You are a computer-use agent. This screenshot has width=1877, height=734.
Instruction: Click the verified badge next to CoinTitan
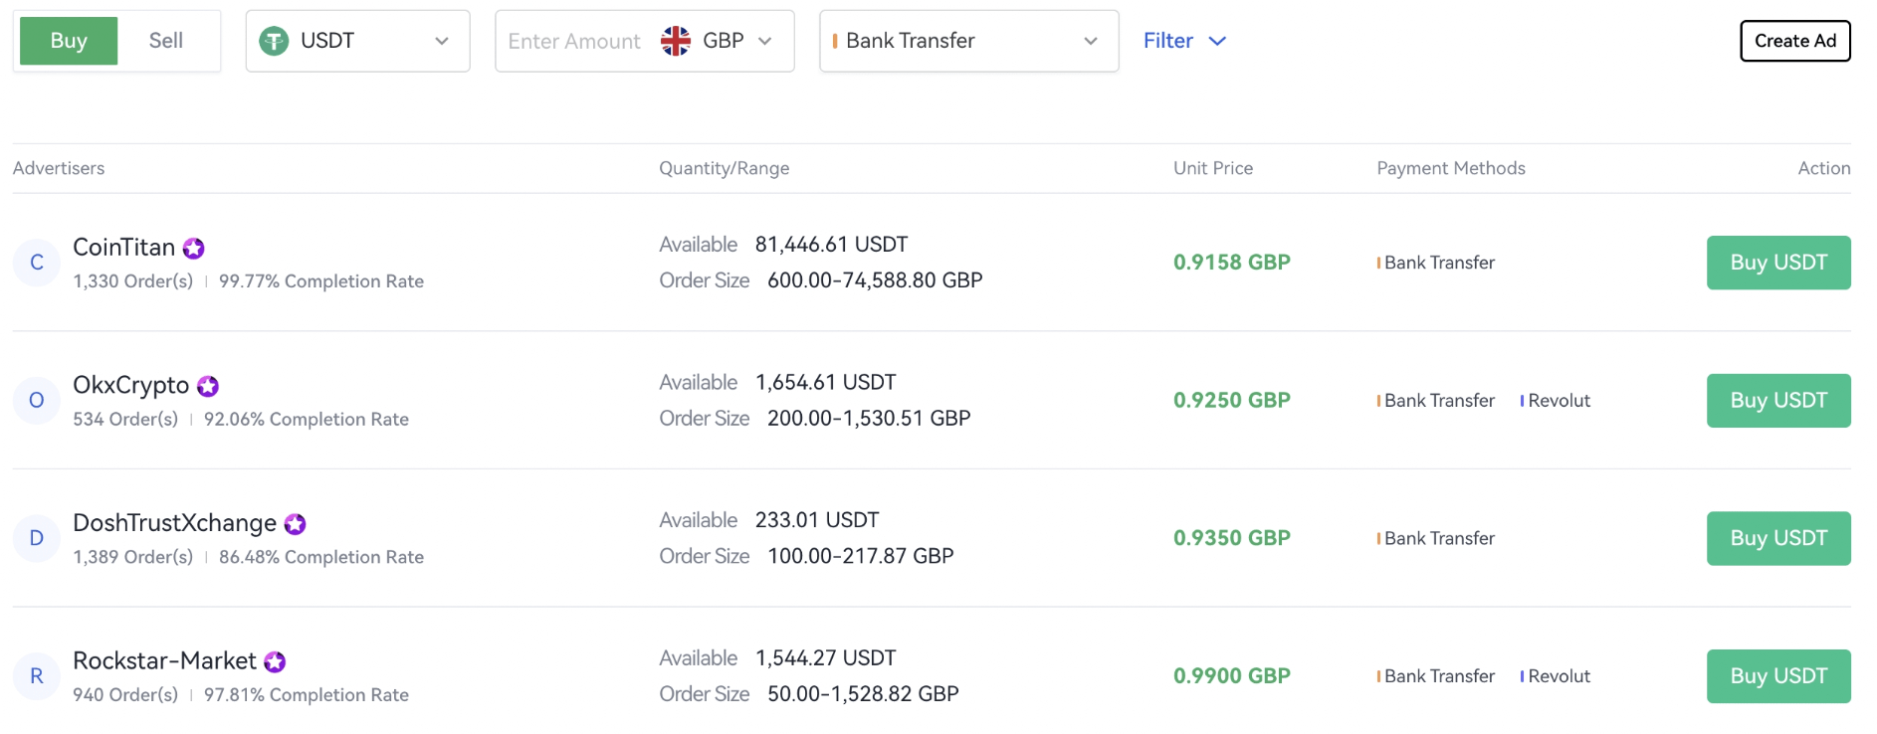pyautogui.click(x=193, y=248)
